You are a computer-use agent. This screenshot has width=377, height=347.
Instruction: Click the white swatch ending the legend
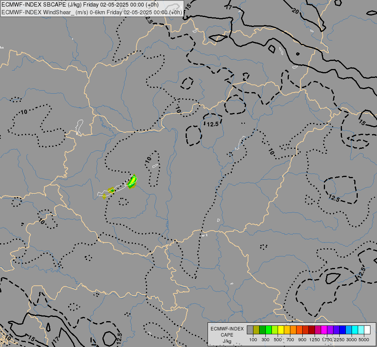pos(367,330)
